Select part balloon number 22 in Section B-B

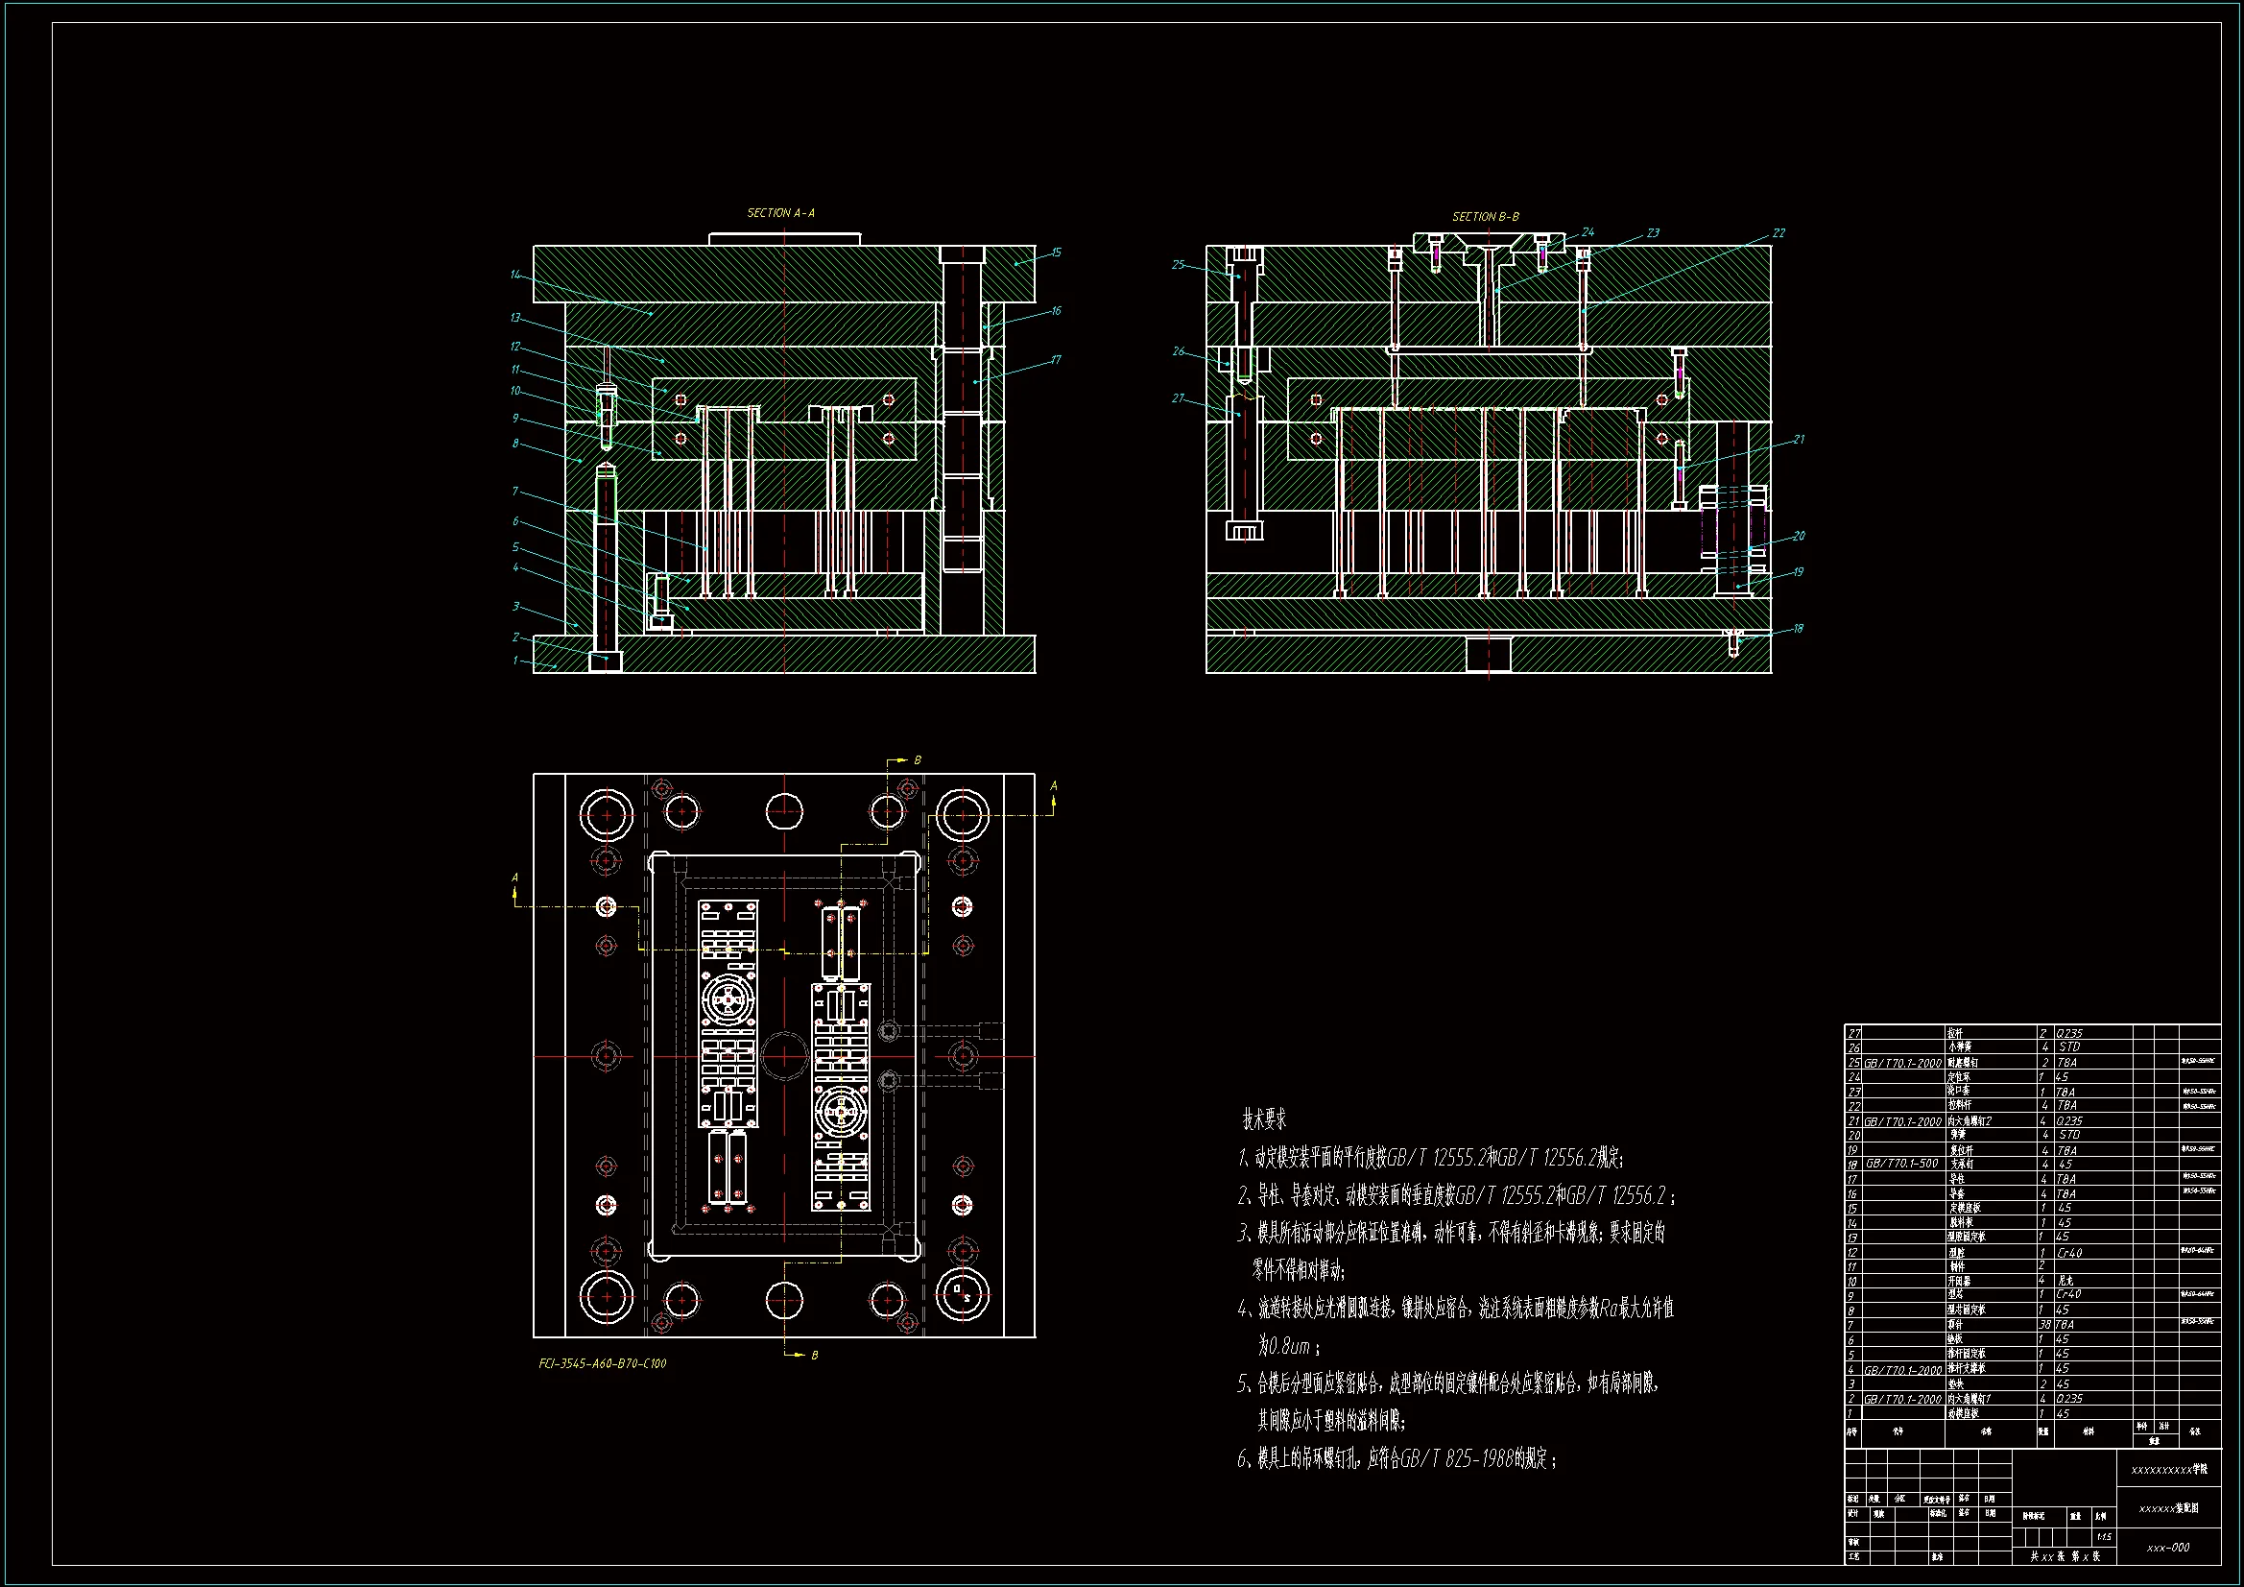[1778, 232]
